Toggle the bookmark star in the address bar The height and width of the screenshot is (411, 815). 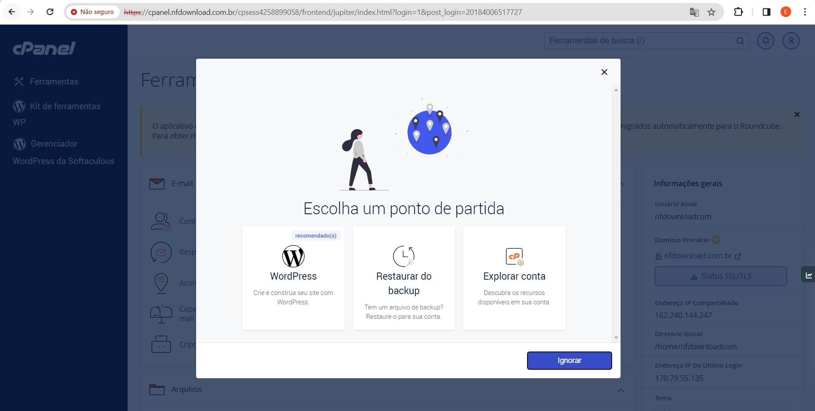tap(711, 12)
